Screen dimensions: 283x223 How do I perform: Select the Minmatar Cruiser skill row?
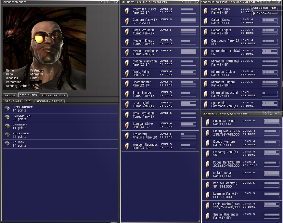[241, 73]
